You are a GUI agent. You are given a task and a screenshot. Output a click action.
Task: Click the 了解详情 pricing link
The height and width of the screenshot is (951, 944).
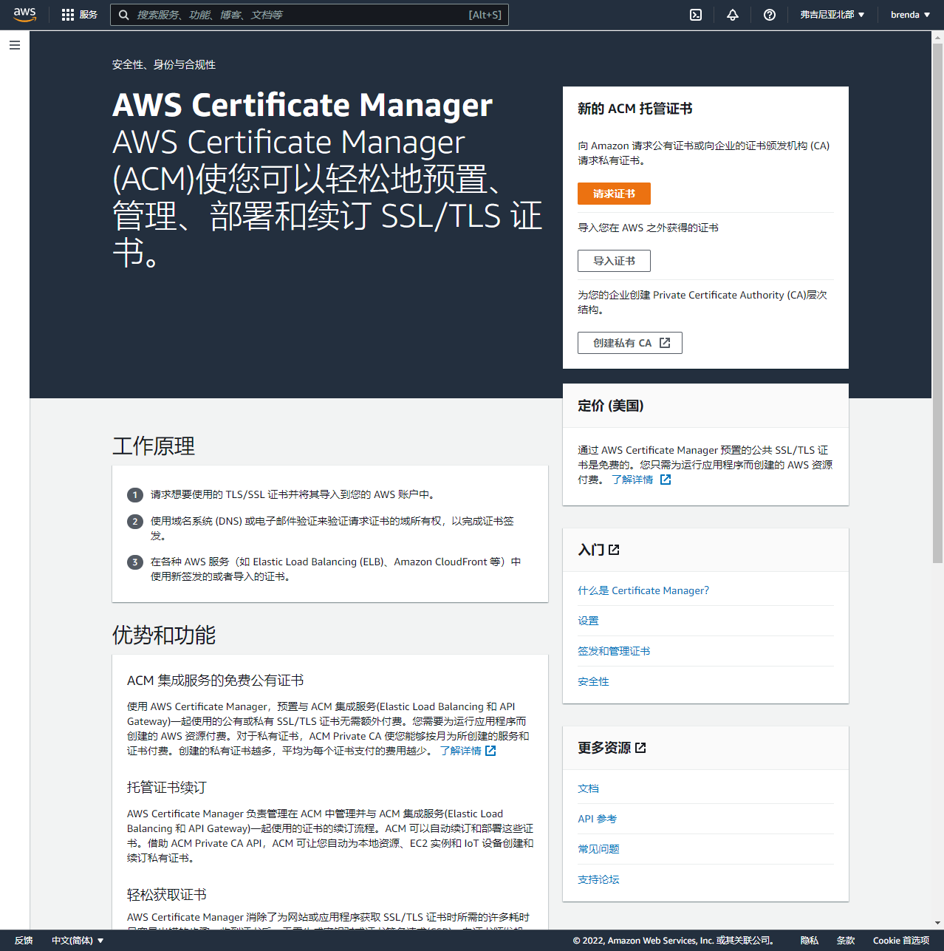click(x=632, y=480)
